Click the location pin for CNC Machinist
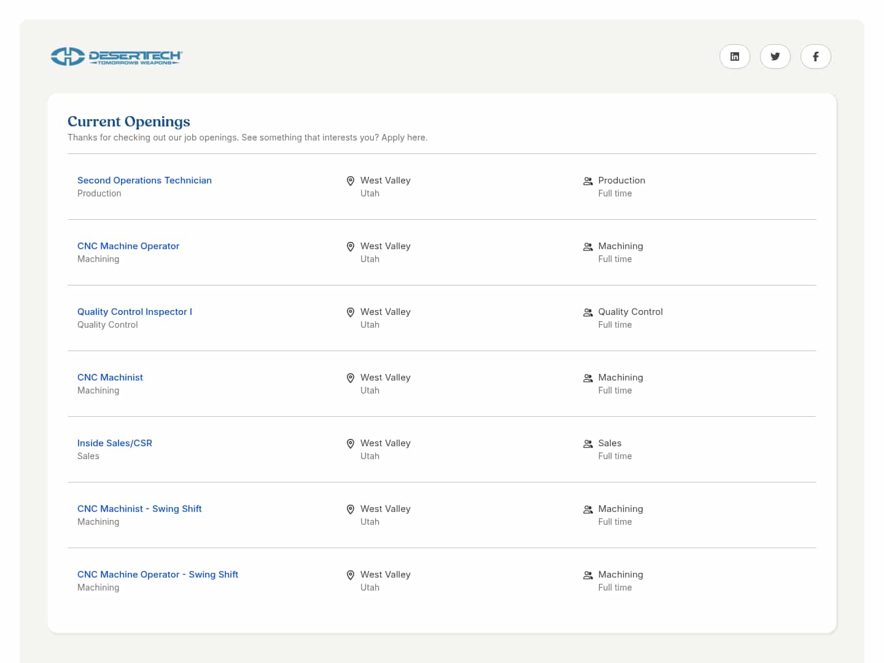This screenshot has height=663, width=884. (x=351, y=378)
